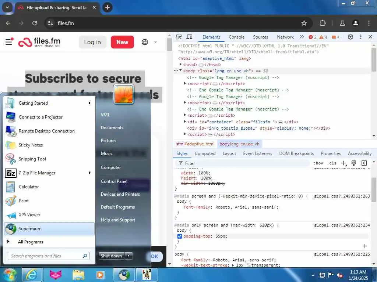Click the Chrome labs flask icon
The height and width of the screenshot is (282, 377).
[x=342, y=23]
